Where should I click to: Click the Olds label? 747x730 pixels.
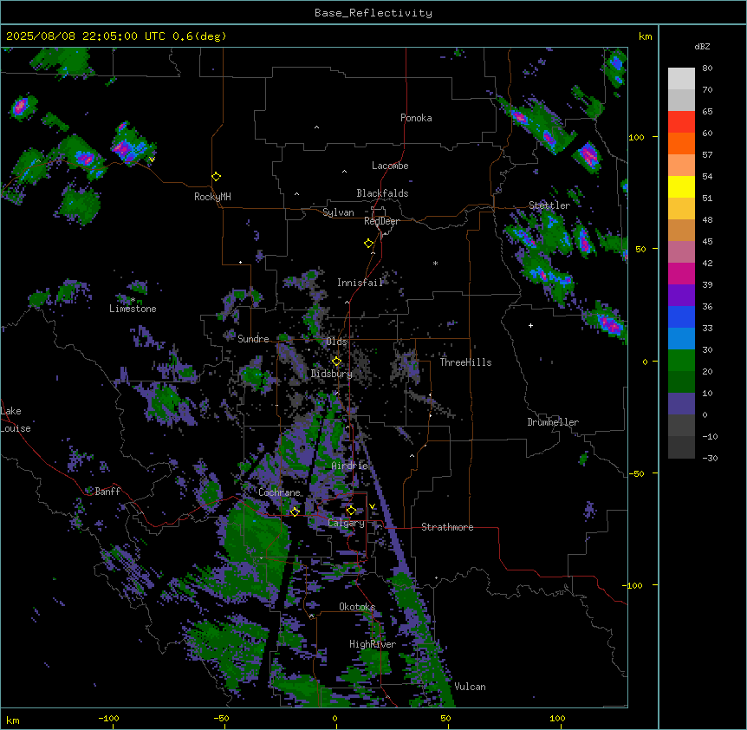click(336, 342)
